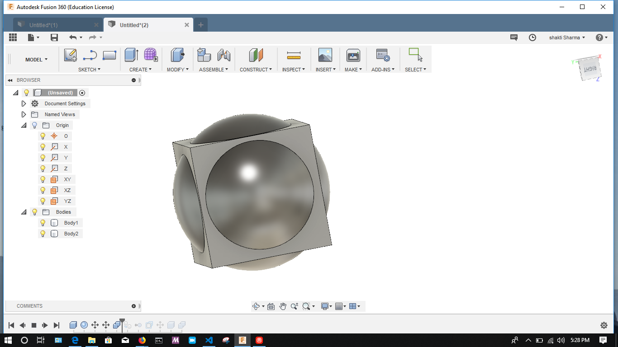
Task: Click the timeline Play button
Action: click(45, 325)
